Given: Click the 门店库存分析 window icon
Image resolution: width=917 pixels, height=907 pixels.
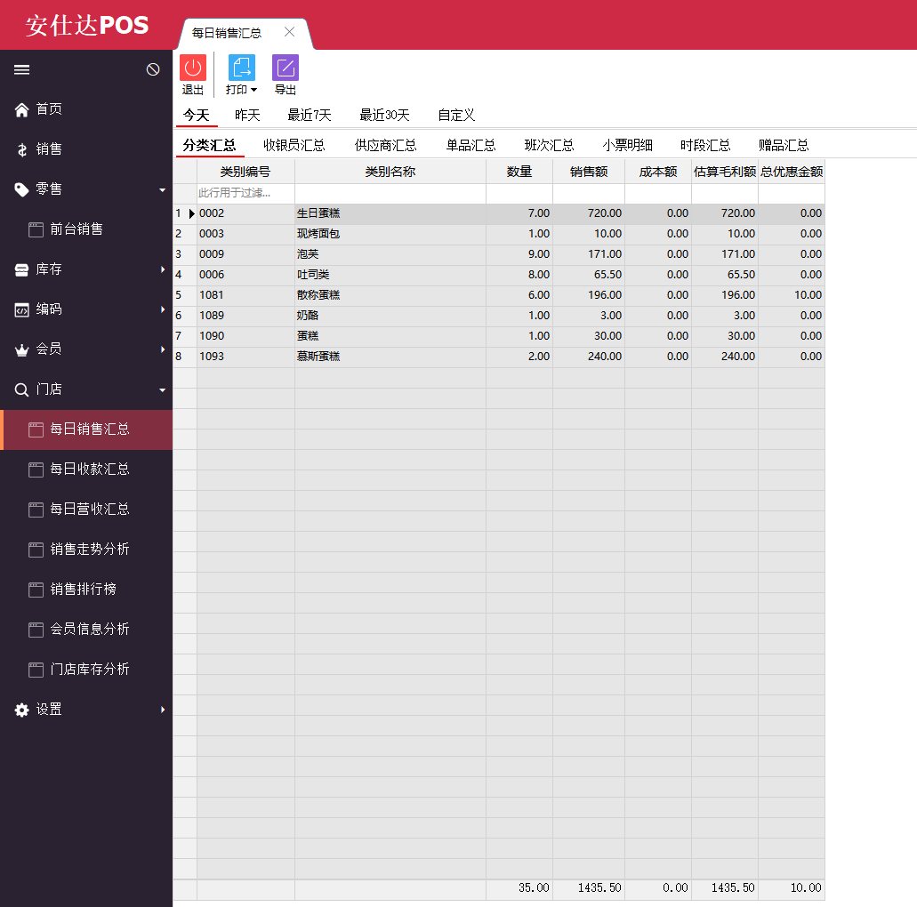Looking at the screenshot, I should 36,670.
